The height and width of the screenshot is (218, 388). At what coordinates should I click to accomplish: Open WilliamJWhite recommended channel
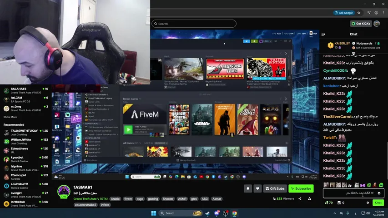[26, 141]
